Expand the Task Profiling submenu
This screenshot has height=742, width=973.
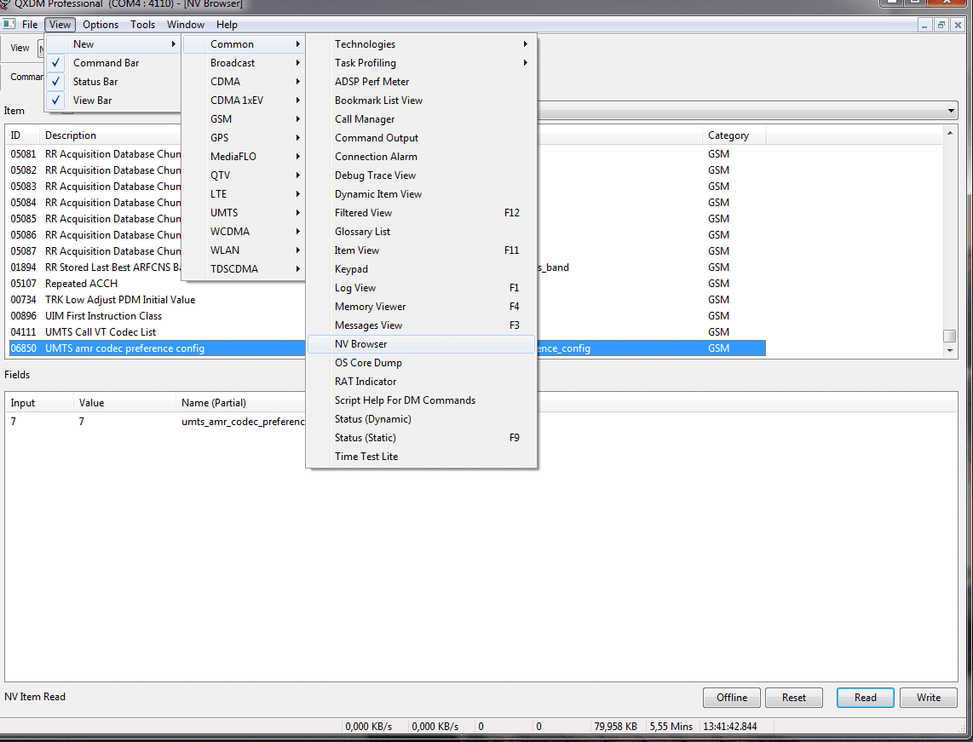(422, 63)
